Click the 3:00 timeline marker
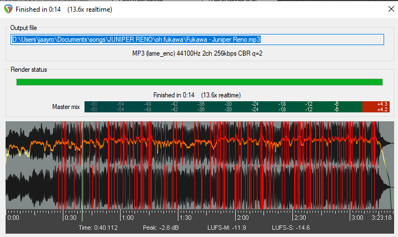 click(x=357, y=218)
